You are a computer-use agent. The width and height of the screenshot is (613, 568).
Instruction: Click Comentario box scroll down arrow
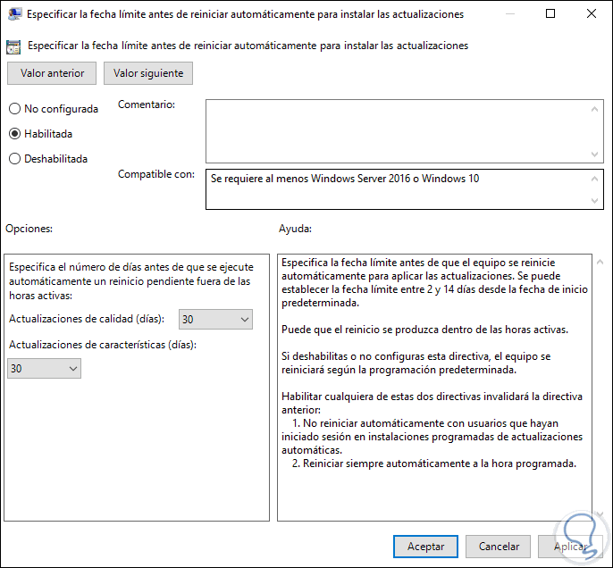coord(594,154)
